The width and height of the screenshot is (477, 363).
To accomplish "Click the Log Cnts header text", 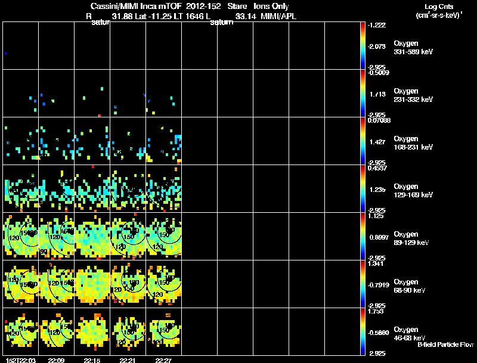I will point(439,7).
